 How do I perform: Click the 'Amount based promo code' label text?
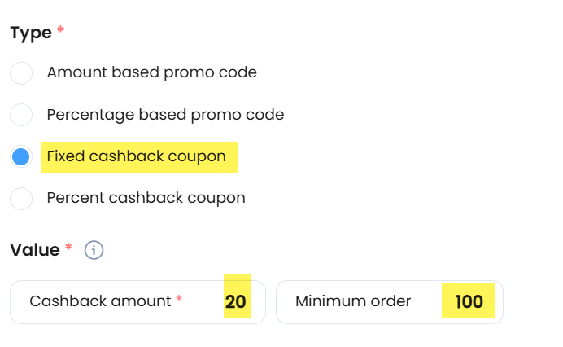[152, 72]
